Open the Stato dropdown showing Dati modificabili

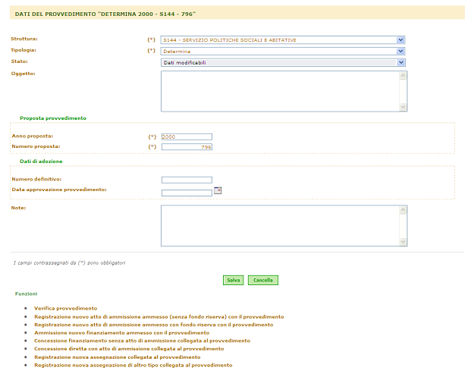click(283, 63)
